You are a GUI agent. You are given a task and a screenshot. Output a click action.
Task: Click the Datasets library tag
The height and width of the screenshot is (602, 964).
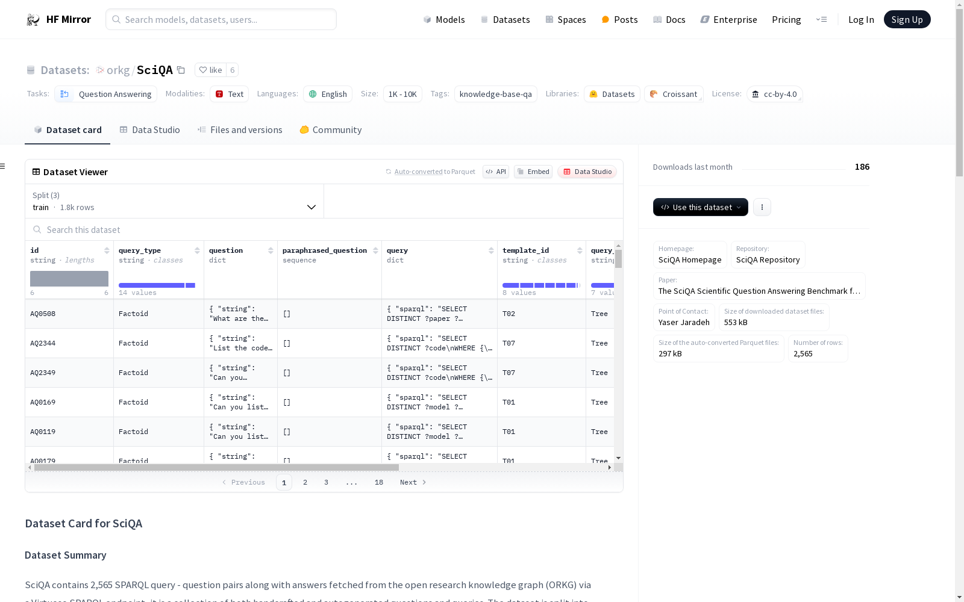pos(612,94)
